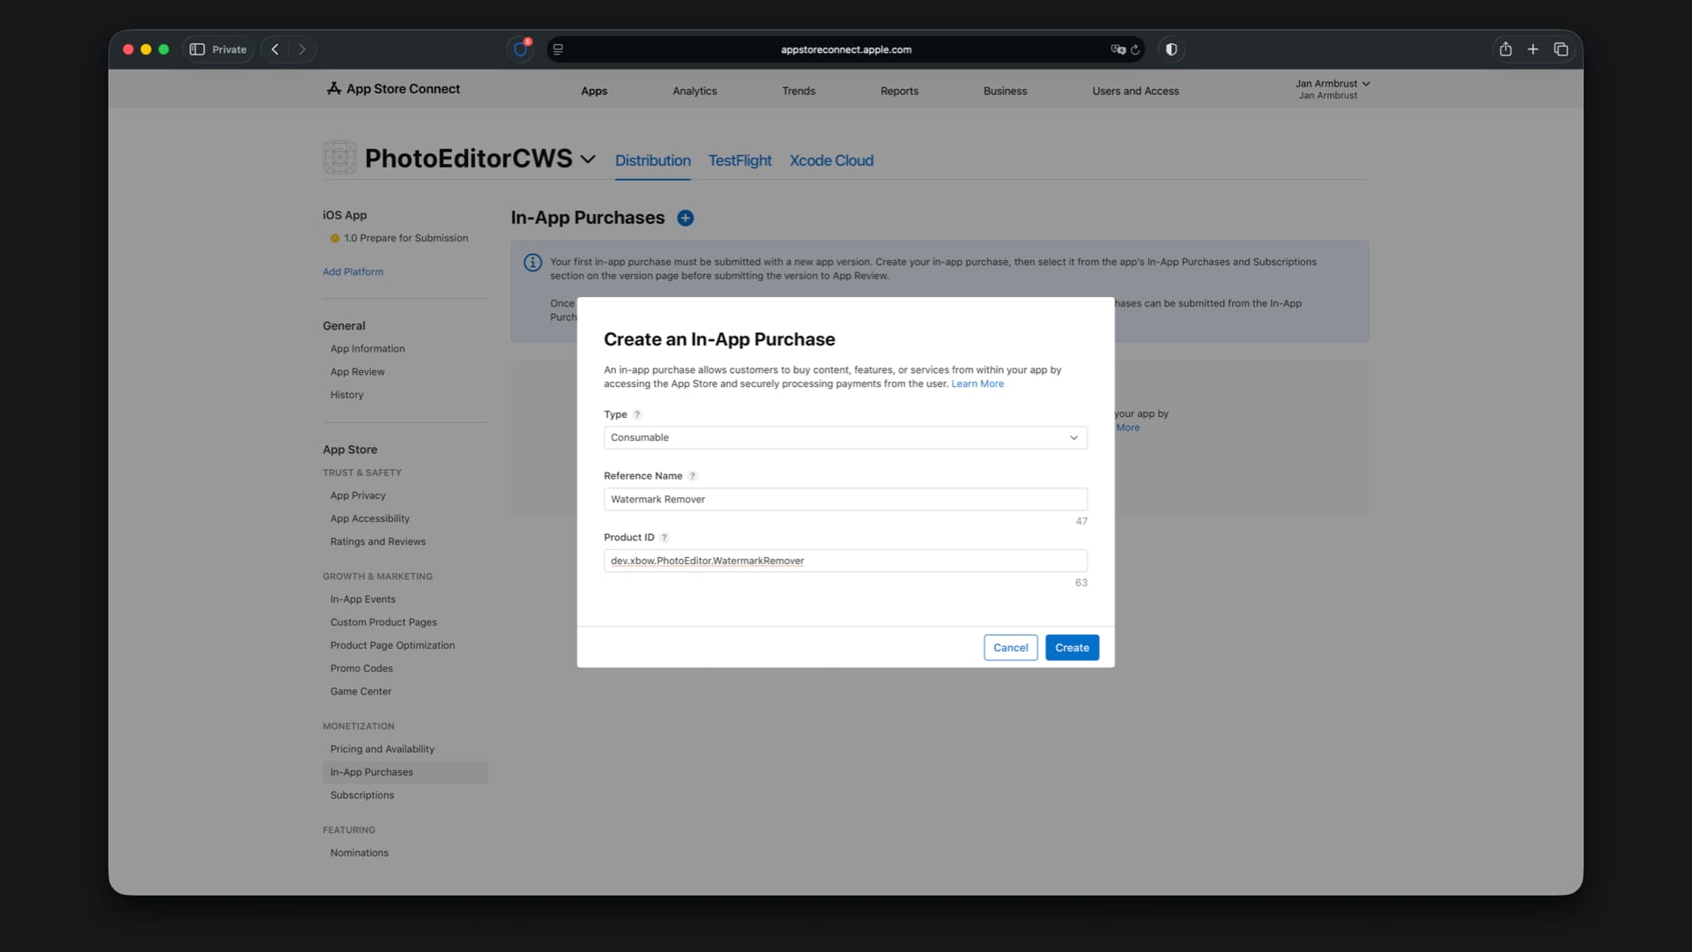Click the add In-App Purchase plus icon

click(x=685, y=218)
